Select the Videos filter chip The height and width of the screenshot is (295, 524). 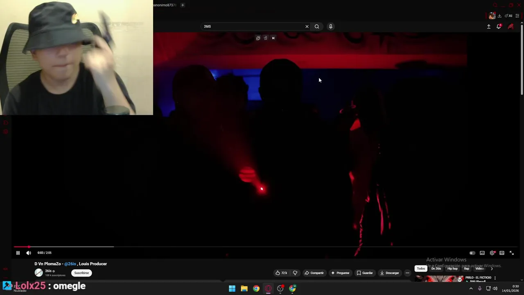(480, 269)
